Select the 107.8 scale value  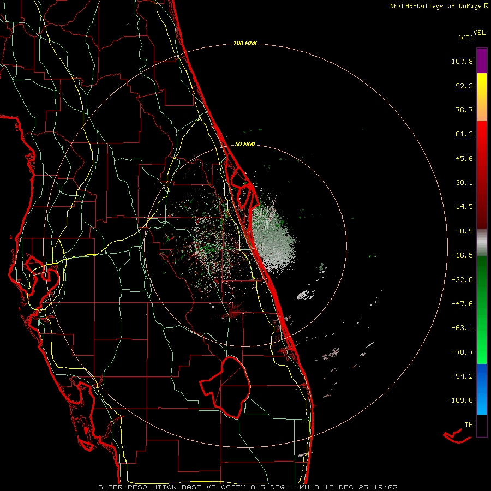click(x=462, y=61)
